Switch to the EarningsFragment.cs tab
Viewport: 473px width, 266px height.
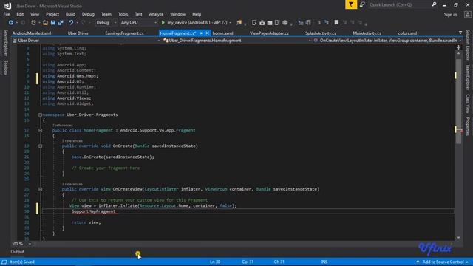point(124,33)
